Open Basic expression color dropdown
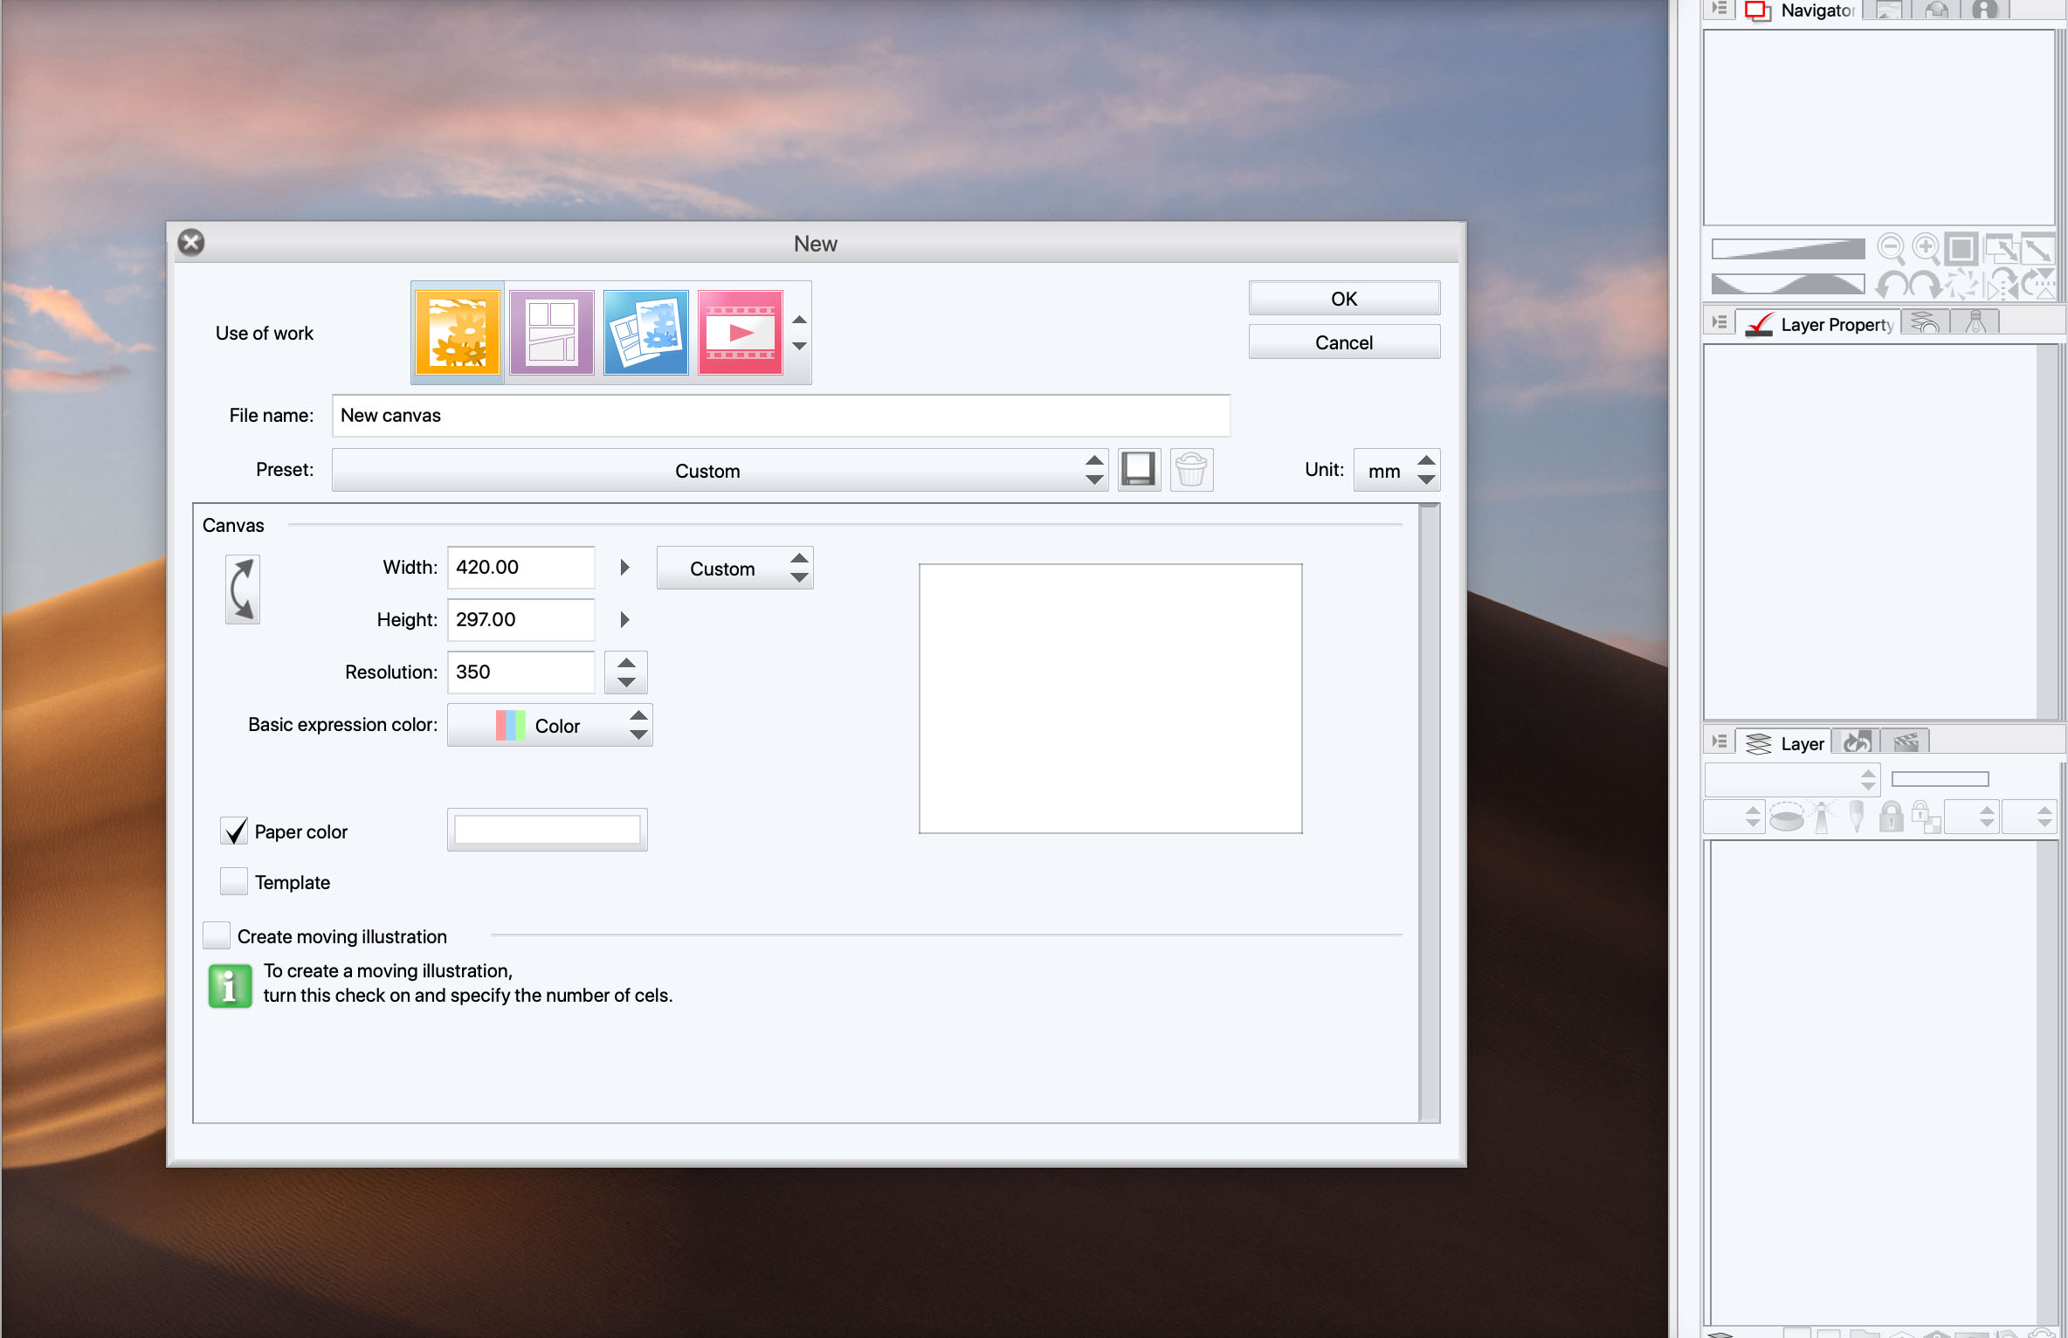The height and width of the screenshot is (1338, 2068). click(x=549, y=725)
